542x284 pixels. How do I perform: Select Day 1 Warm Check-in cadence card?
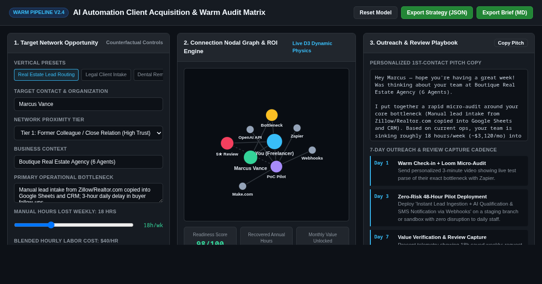pos(449,171)
